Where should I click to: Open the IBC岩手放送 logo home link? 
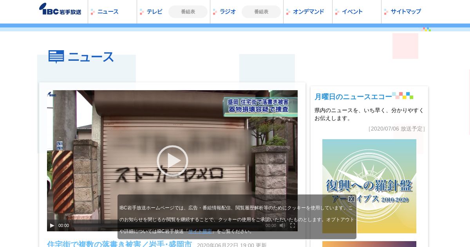[x=60, y=9]
